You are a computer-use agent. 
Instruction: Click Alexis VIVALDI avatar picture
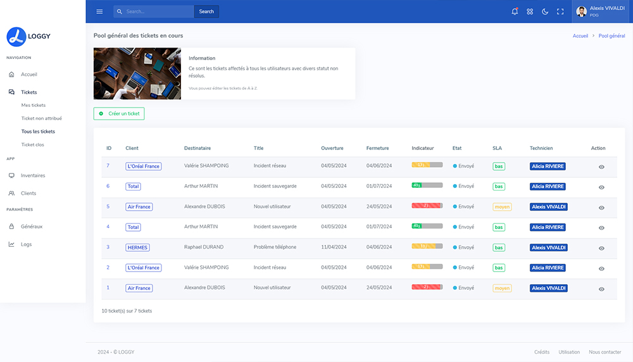(581, 11)
